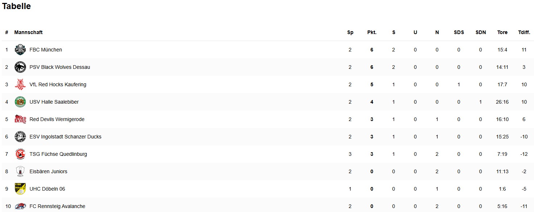534x212 pixels.
Task: Click the VfL Red Hocks Kaufering logo
Action: click(x=20, y=84)
